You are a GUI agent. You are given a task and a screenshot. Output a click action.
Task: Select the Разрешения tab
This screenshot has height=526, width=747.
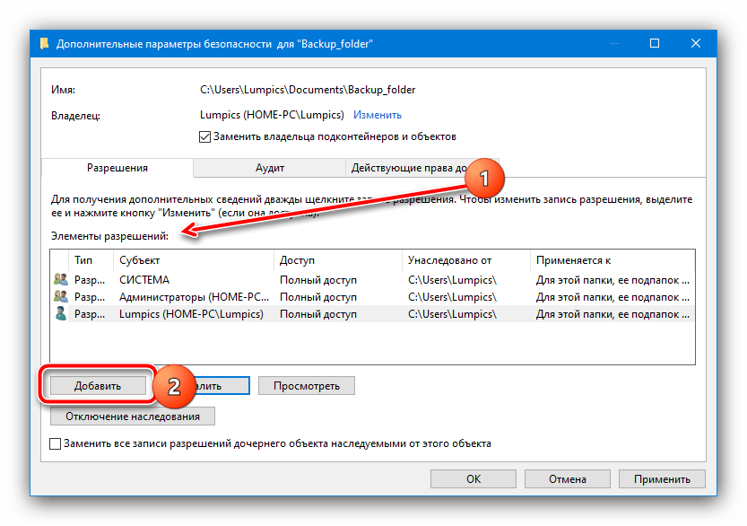click(x=117, y=168)
